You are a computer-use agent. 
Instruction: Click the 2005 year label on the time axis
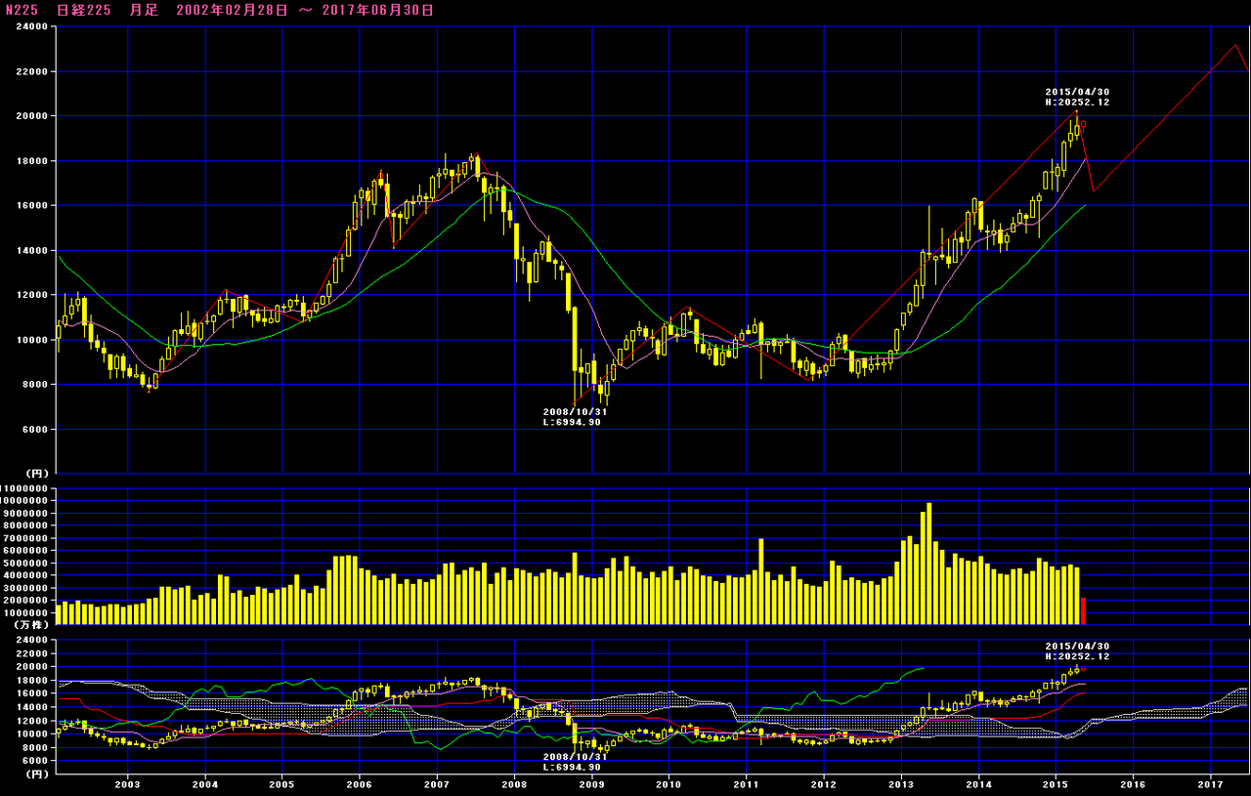(x=281, y=784)
